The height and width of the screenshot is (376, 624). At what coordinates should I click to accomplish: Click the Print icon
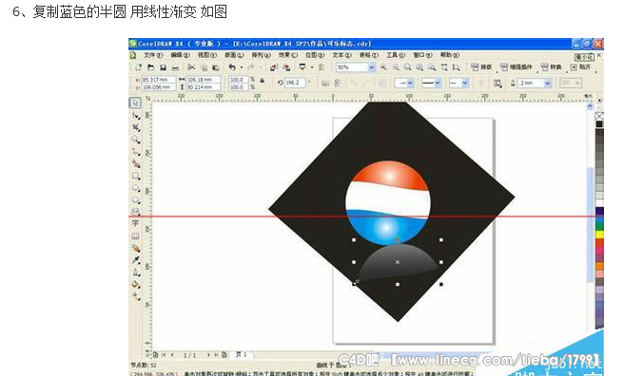[x=175, y=68]
